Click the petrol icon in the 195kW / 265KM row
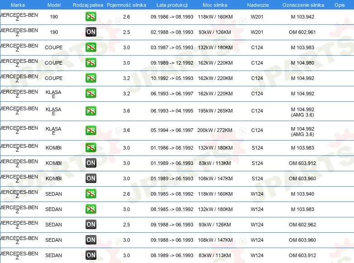354x263 pixels. [x=91, y=111]
